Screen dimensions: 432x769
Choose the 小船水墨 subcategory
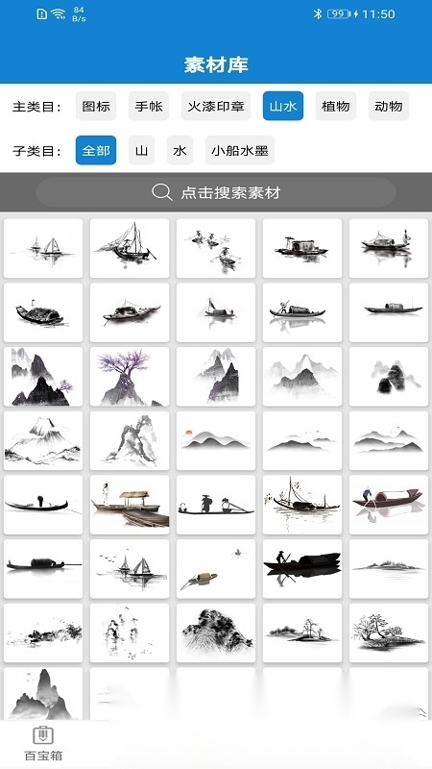pyautogui.click(x=240, y=150)
